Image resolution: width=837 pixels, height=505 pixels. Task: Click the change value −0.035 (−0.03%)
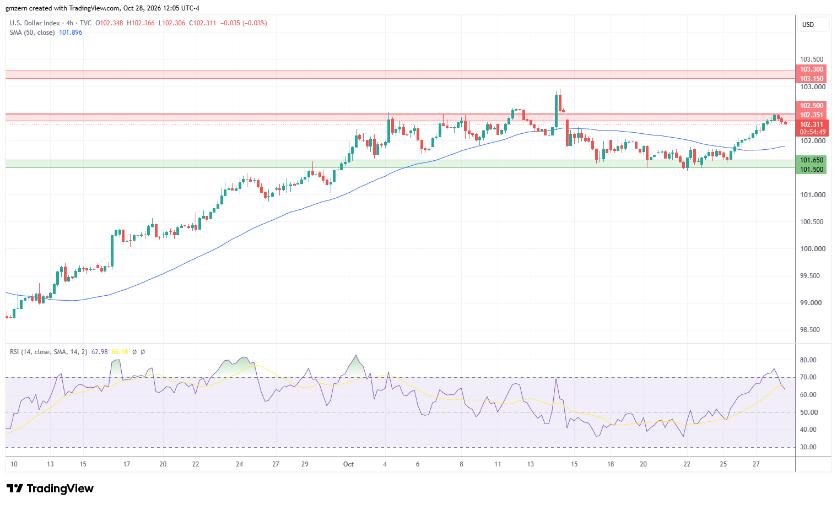coord(244,23)
